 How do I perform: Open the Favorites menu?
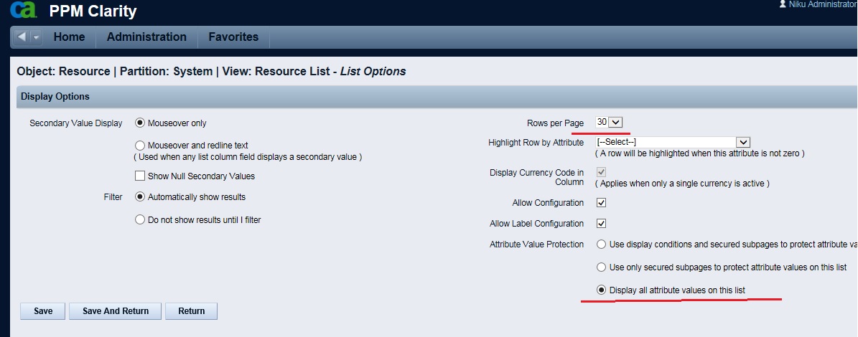(233, 37)
